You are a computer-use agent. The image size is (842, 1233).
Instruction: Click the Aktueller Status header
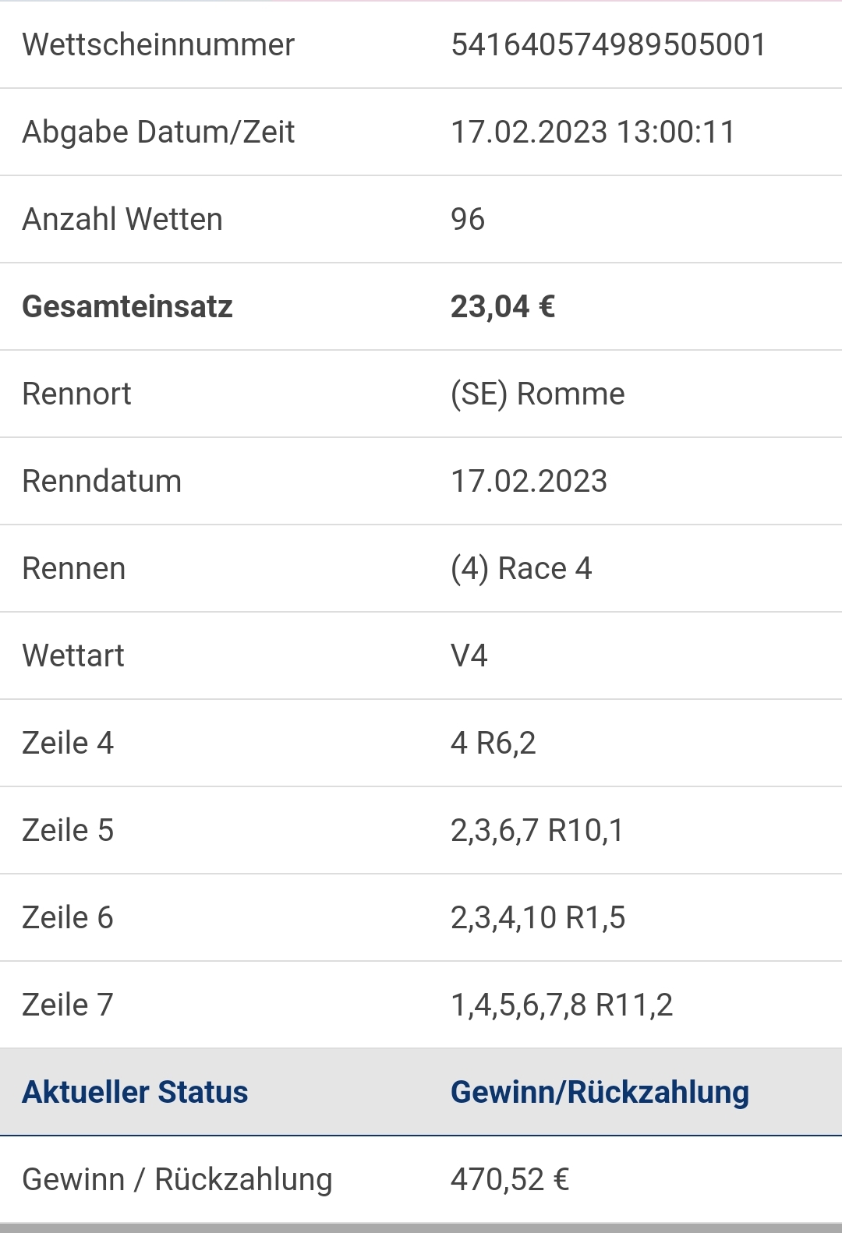tap(135, 1092)
